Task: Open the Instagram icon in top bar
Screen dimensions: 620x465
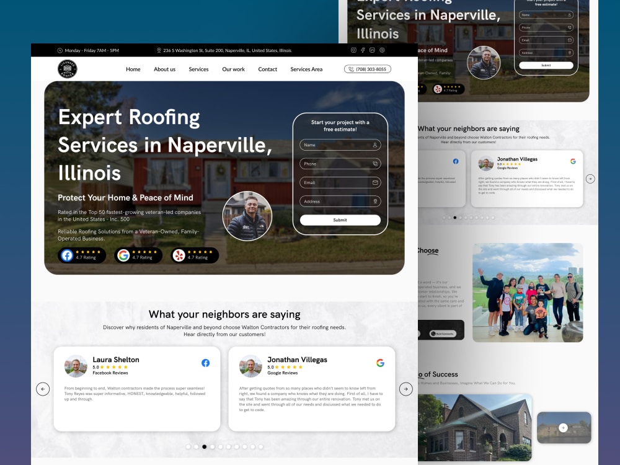Action: click(x=353, y=50)
